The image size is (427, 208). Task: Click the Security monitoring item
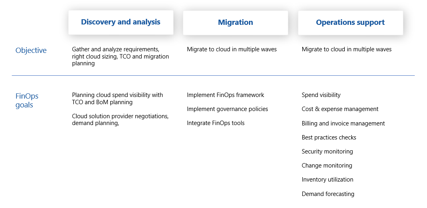click(x=327, y=151)
